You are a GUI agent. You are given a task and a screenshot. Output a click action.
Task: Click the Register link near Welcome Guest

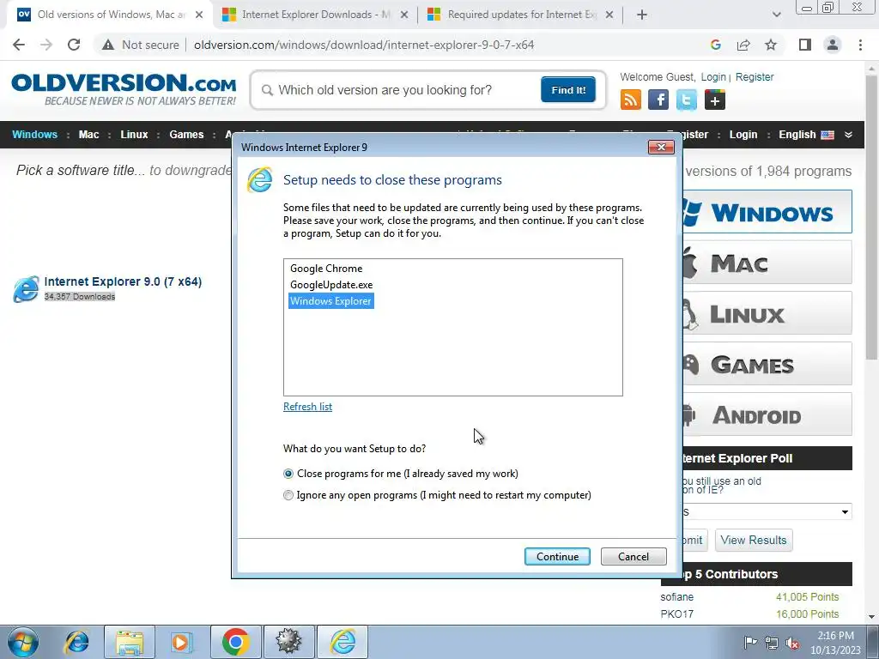point(755,76)
